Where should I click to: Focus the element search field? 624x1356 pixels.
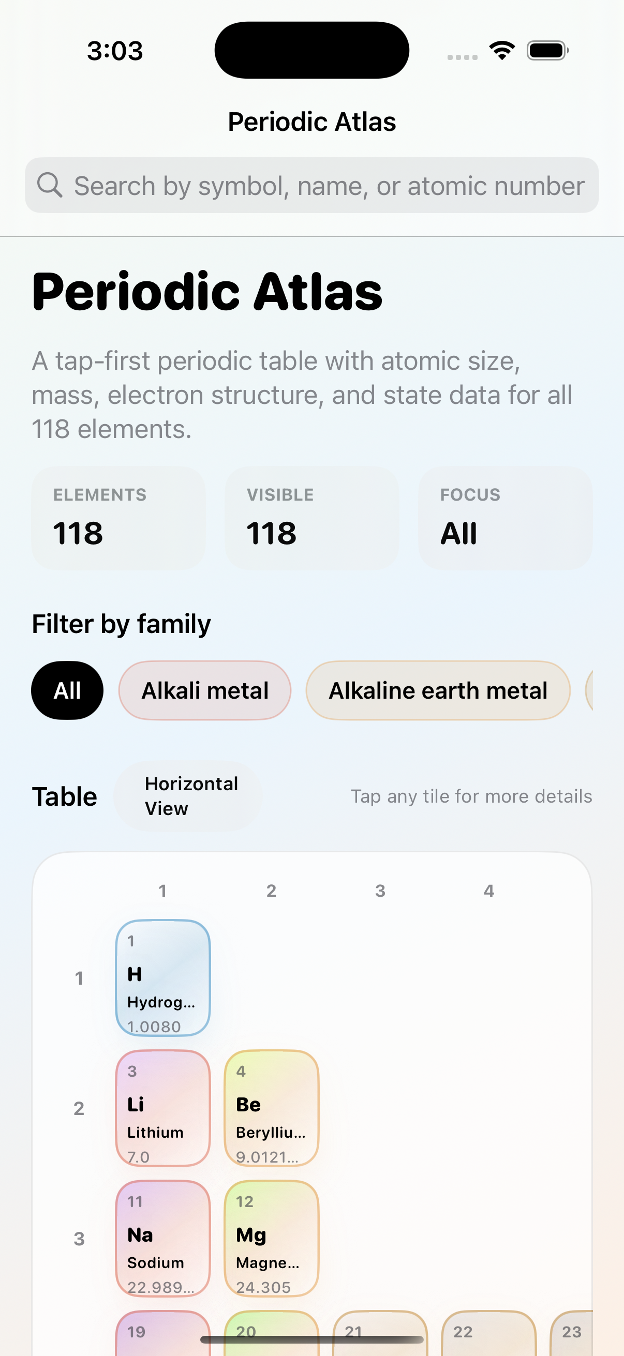[x=329, y=185]
